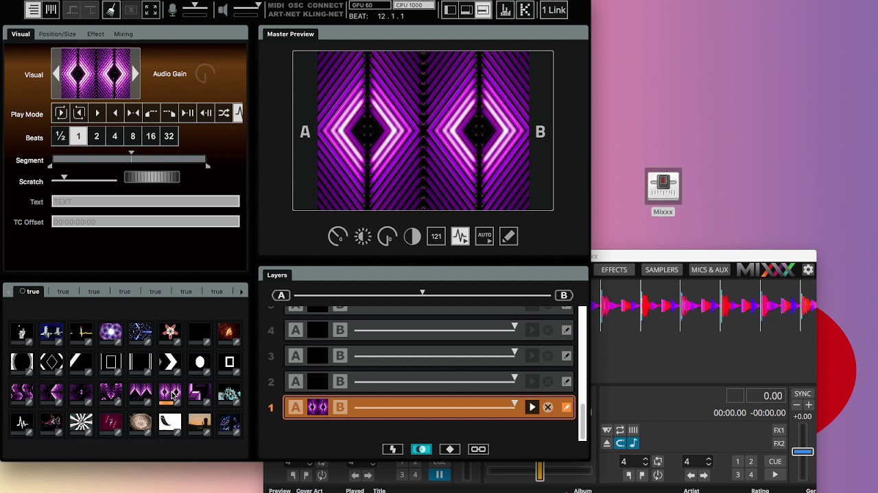
Task: Set Beats to 16
Action: tap(151, 136)
